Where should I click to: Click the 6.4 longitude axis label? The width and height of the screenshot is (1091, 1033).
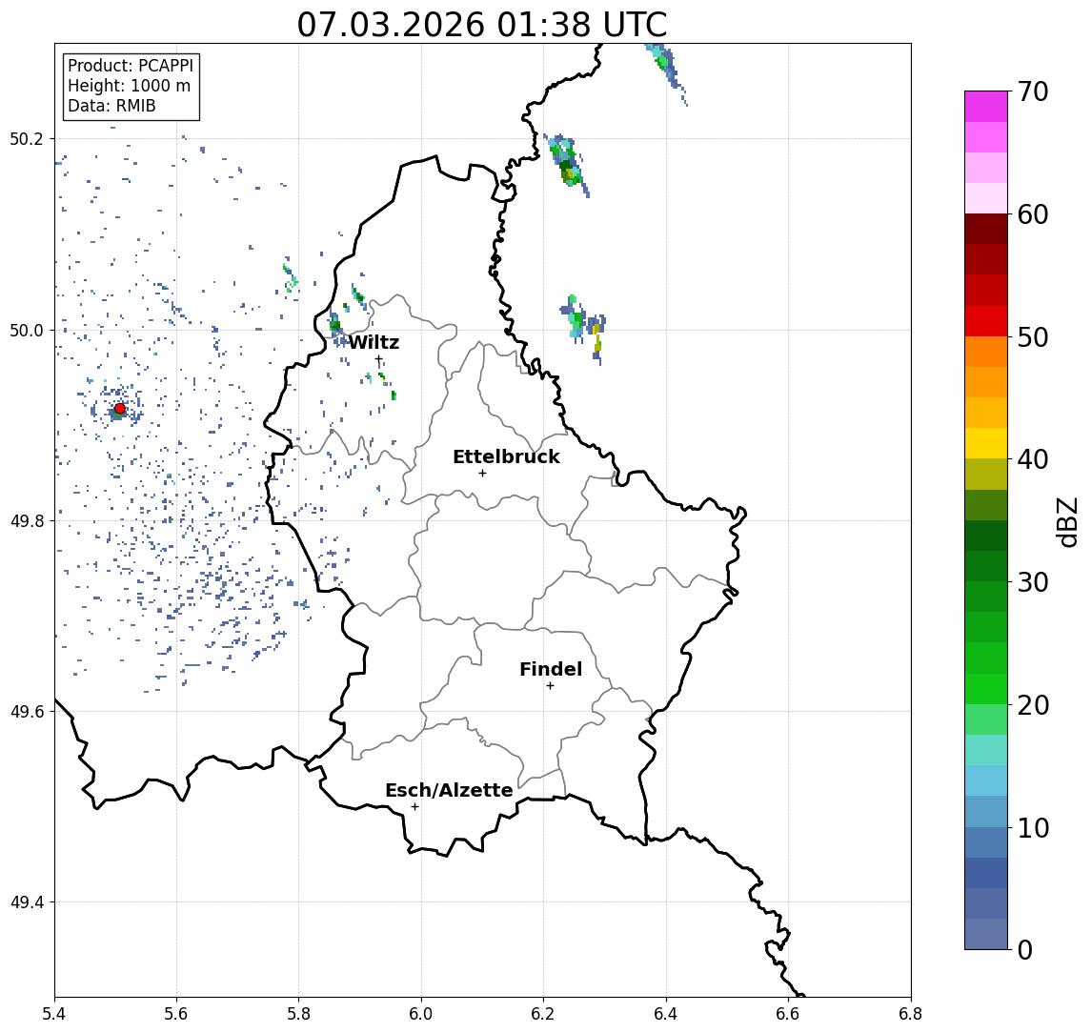(666, 1014)
